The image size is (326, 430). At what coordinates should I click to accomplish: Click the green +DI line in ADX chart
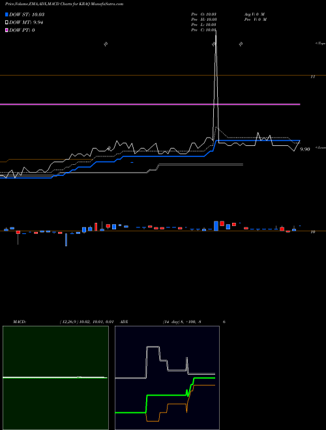[x=165, y=395]
